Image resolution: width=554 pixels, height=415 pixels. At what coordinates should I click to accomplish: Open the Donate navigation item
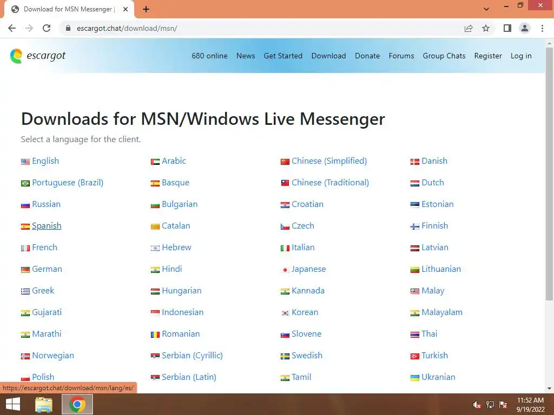coord(367,56)
